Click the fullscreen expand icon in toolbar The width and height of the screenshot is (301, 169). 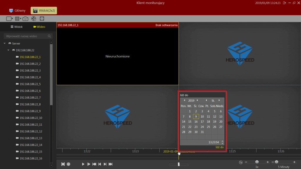tap(42, 19)
